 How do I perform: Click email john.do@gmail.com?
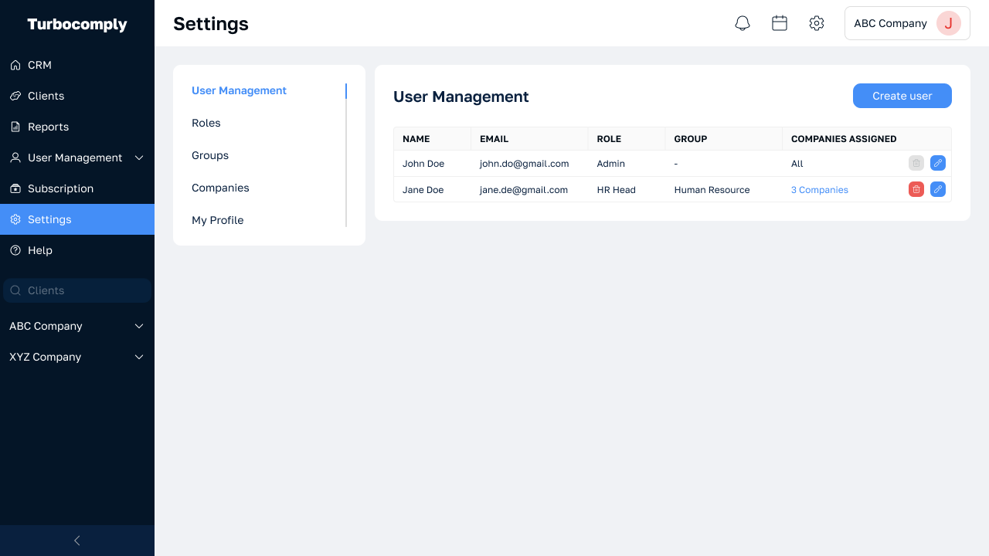tap(525, 164)
